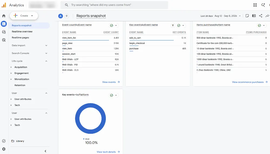Click the Web Vitals - LCP row
The height and width of the screenshot is (154, 270).
tap(90, 59)
